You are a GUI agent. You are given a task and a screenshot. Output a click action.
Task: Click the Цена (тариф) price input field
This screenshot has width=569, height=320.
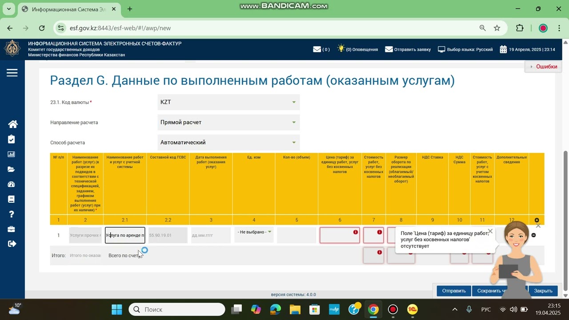click(340, 235)
